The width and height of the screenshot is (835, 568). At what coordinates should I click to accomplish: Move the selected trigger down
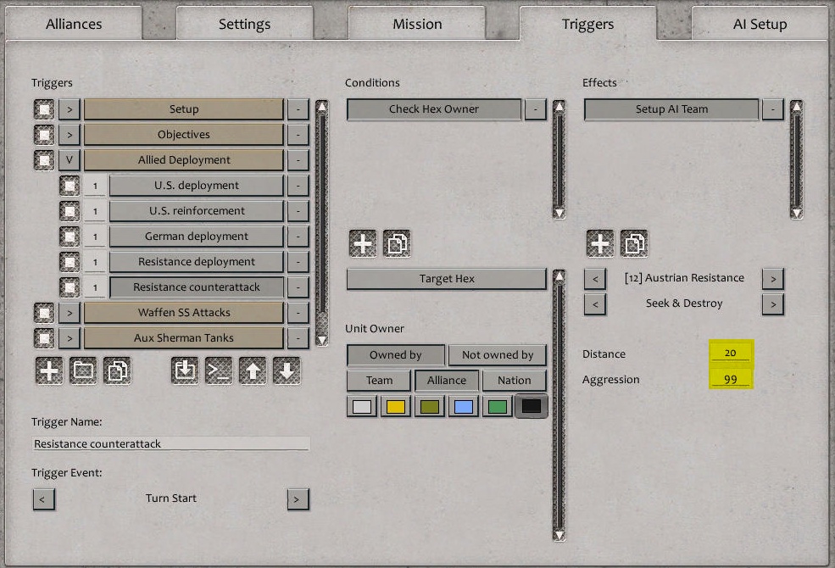[286, 371]
